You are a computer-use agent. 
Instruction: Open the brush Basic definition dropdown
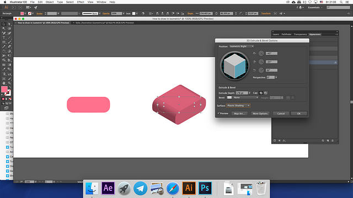pyautogui.click(x=99, y=13)
